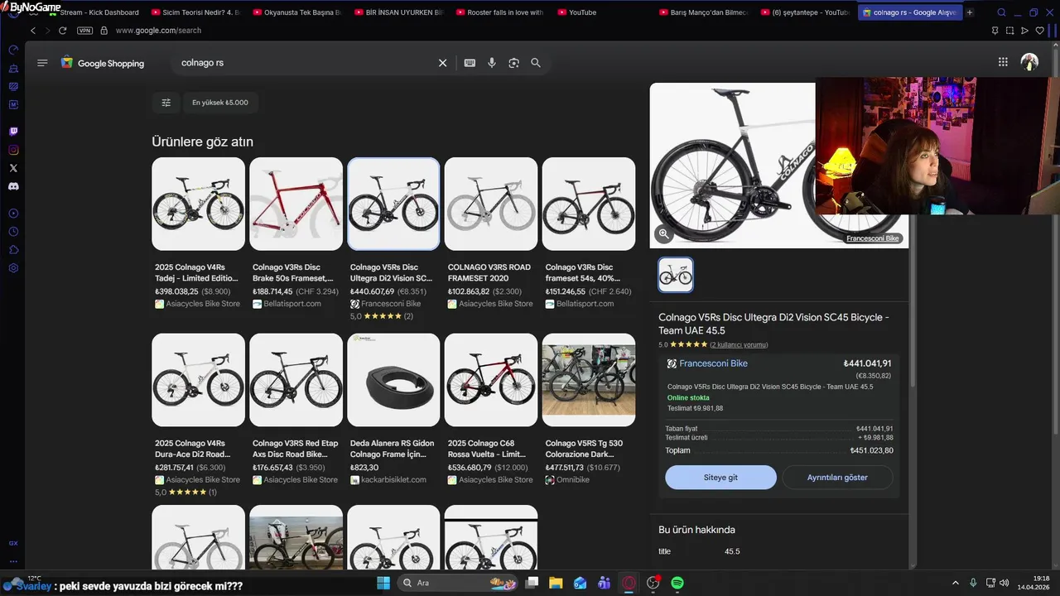
Task: Open Twitch from the Opera sidebar
Action: coord(13,132)
